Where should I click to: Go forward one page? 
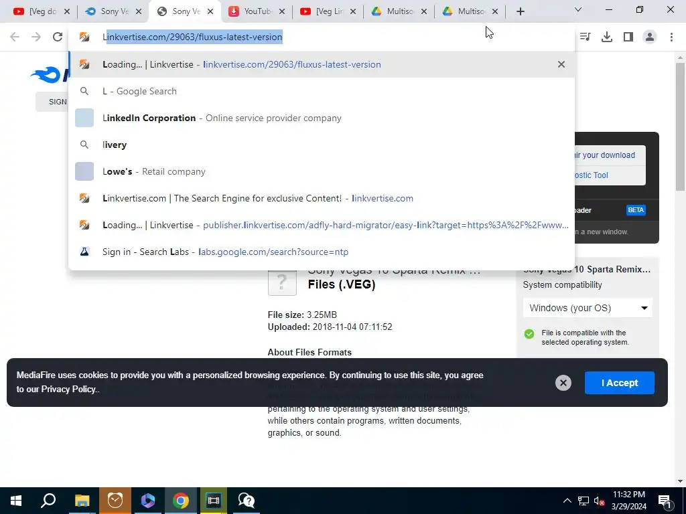pos(36,37)
